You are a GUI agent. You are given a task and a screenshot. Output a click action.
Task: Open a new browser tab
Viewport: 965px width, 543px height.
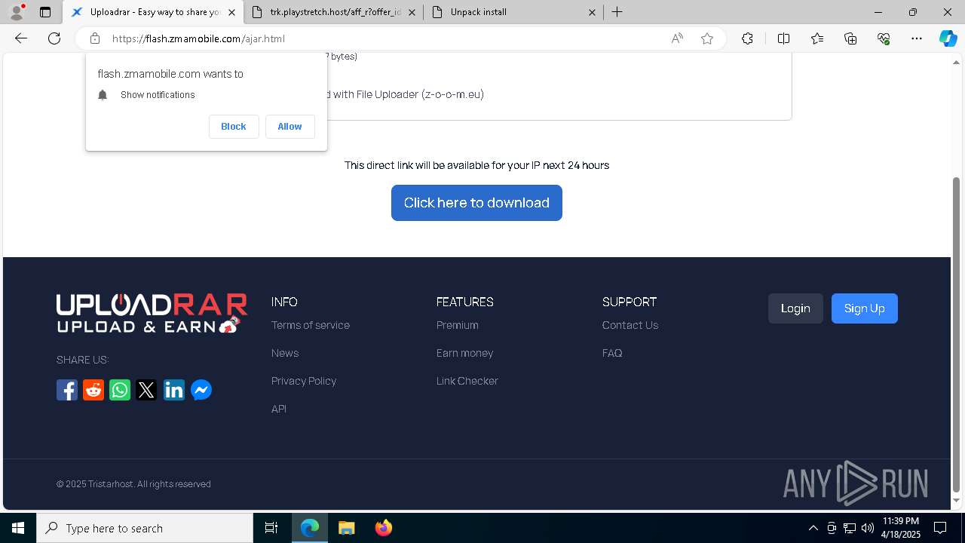617,12
